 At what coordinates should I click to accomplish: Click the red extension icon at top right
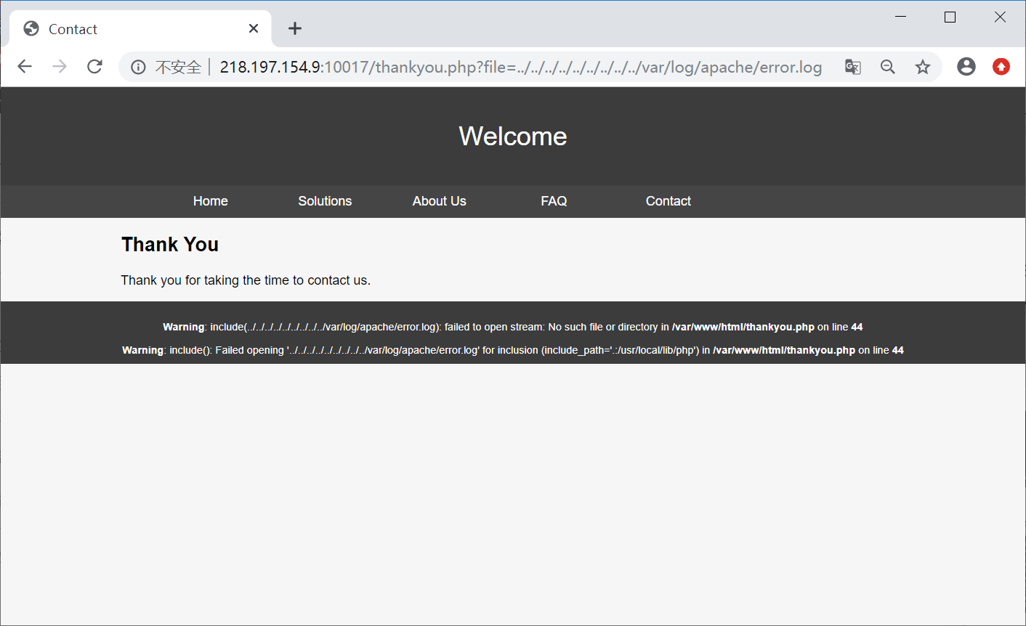(x=1001, y=66)
